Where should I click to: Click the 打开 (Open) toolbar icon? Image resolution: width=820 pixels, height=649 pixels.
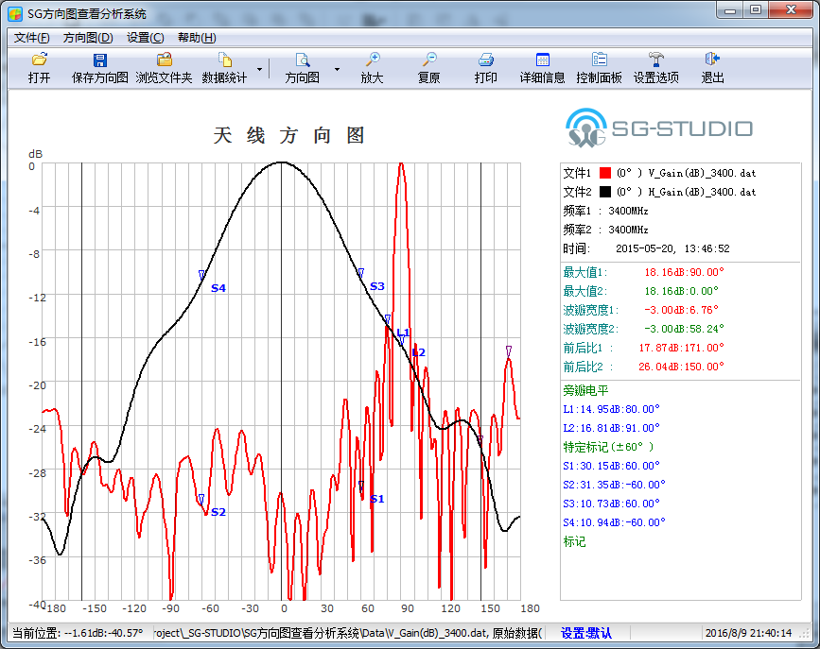[x=39, y=60]
